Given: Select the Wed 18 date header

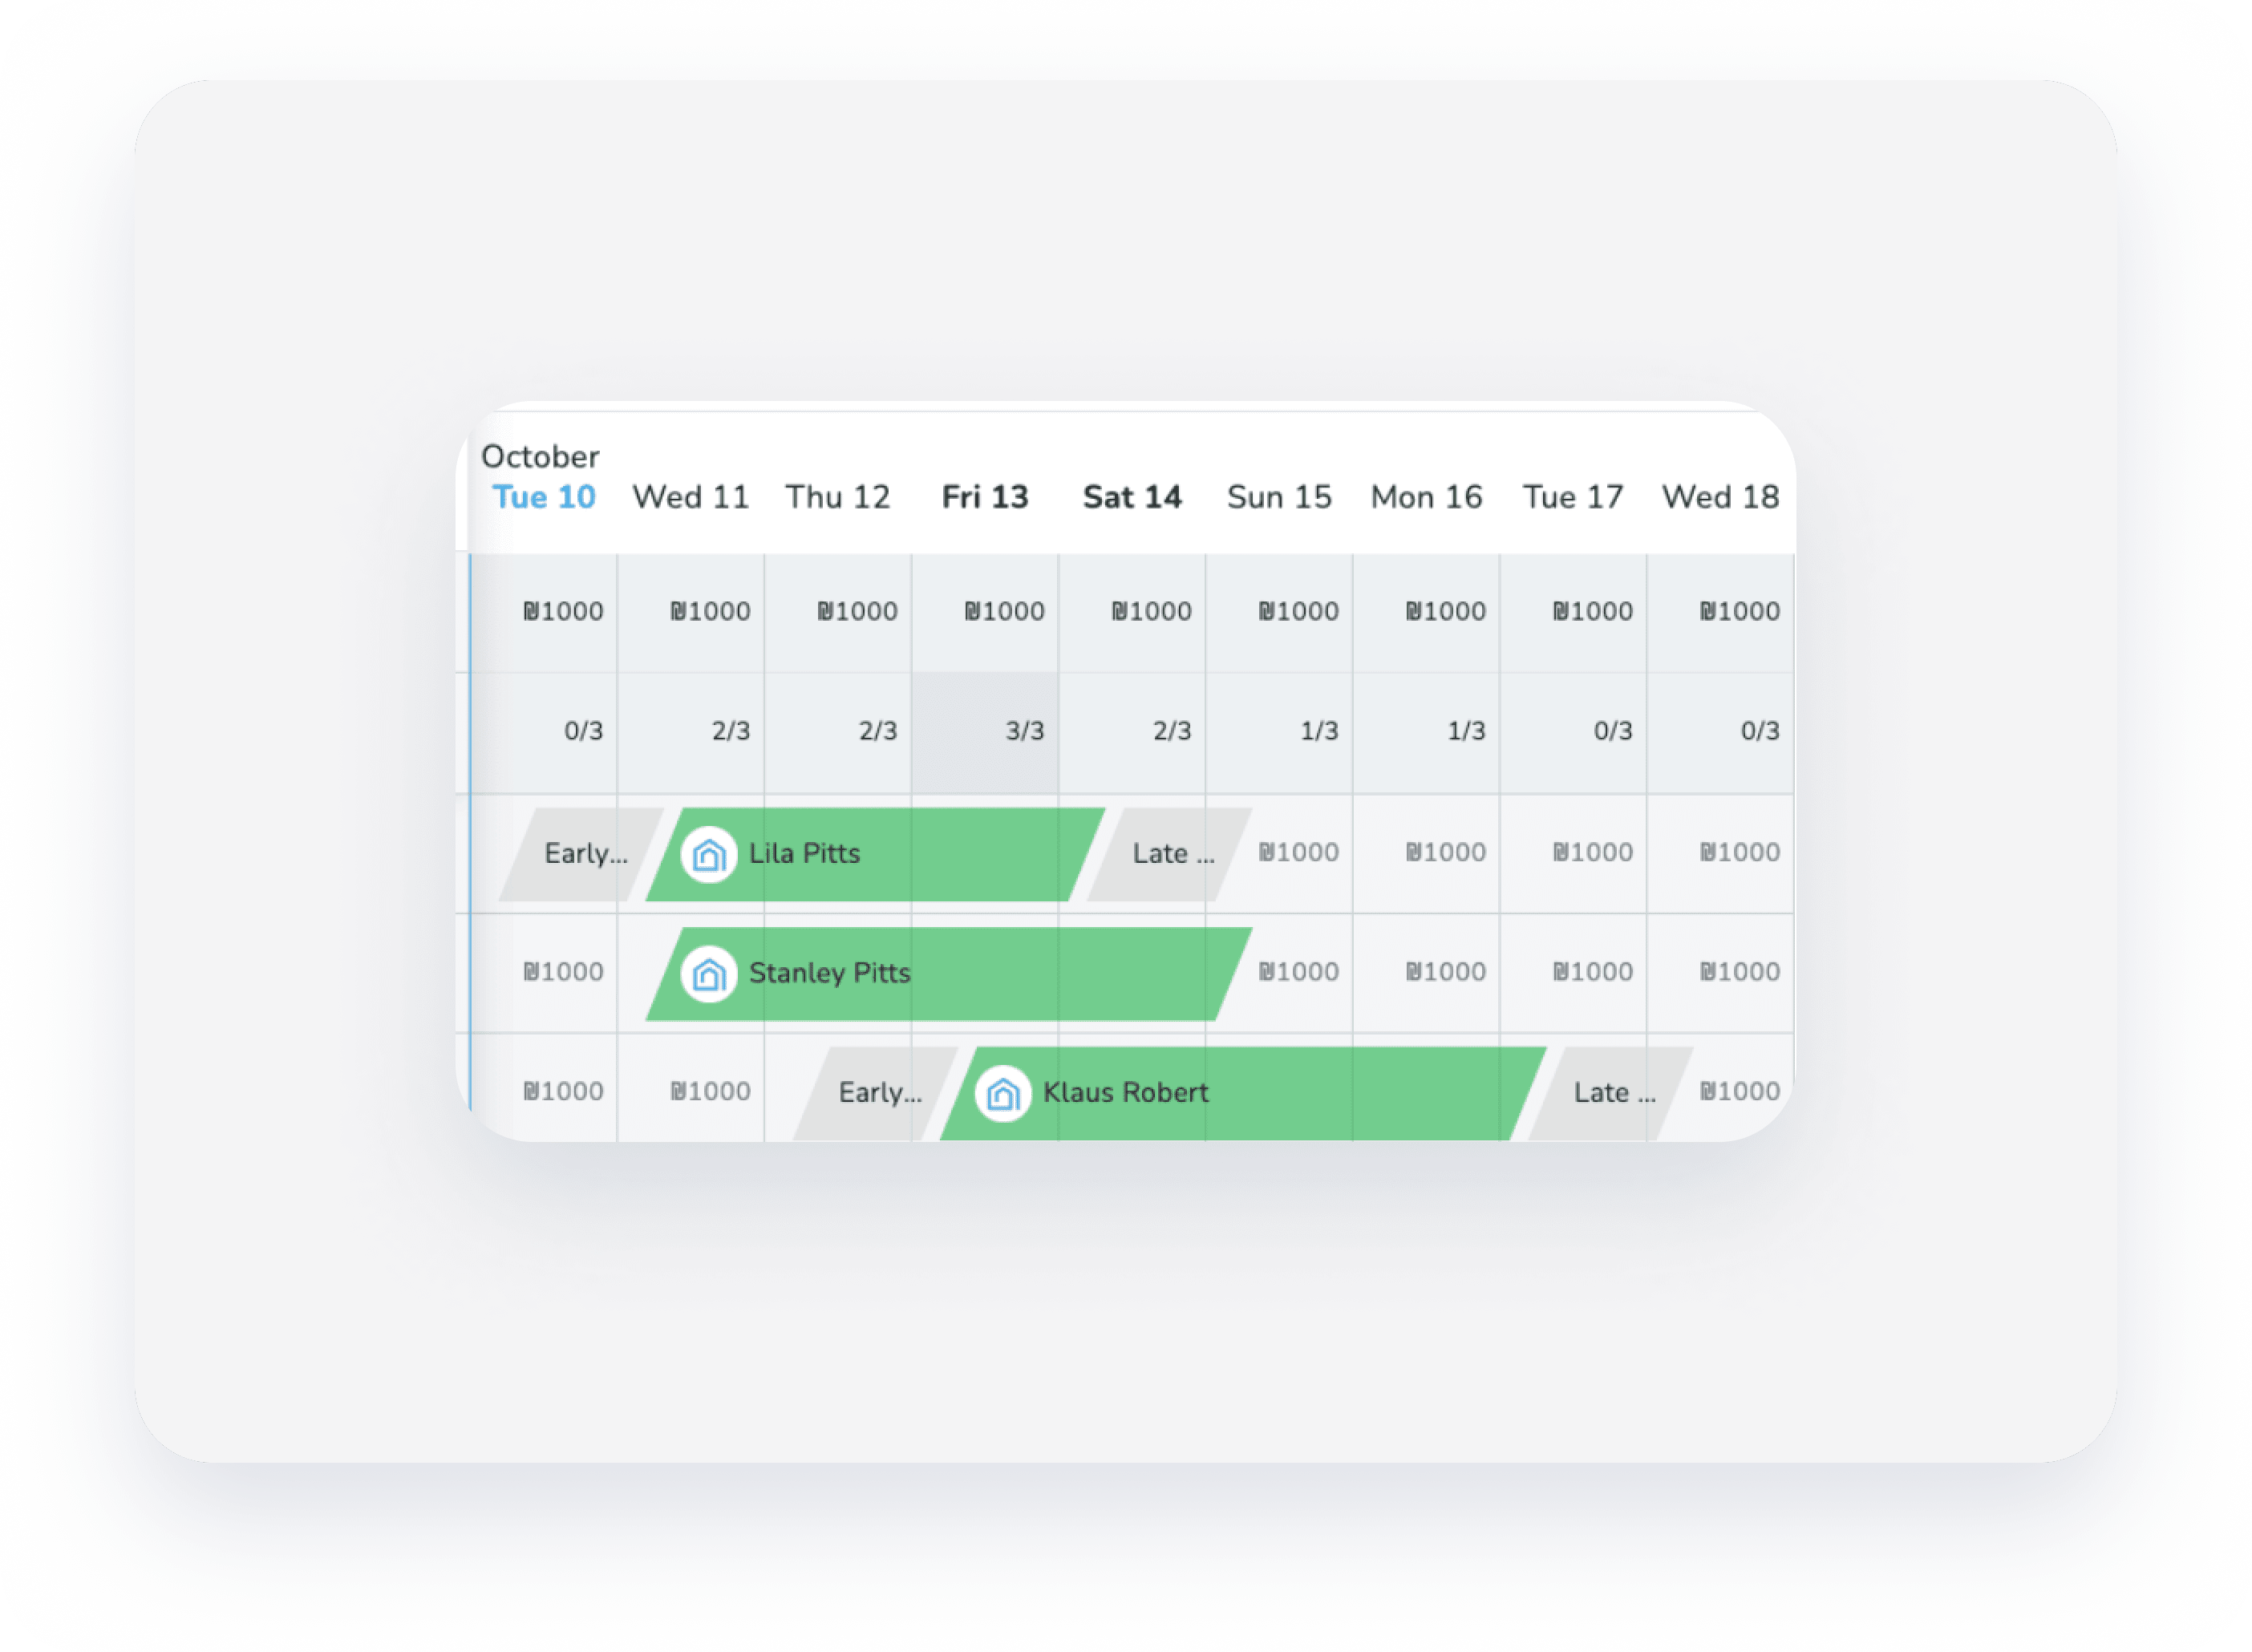Looking at the screenshot, I should 1720,497.
